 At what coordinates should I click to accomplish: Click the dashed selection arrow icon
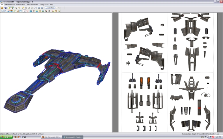(35, 8)
